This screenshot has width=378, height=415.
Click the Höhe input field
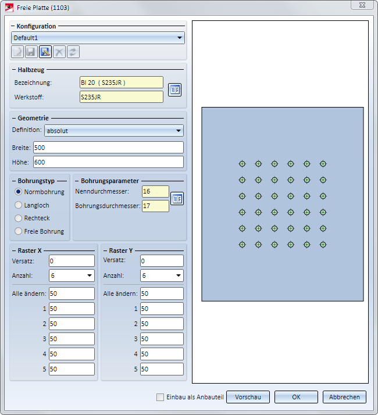pyautogui.click(x=108, y=162)
